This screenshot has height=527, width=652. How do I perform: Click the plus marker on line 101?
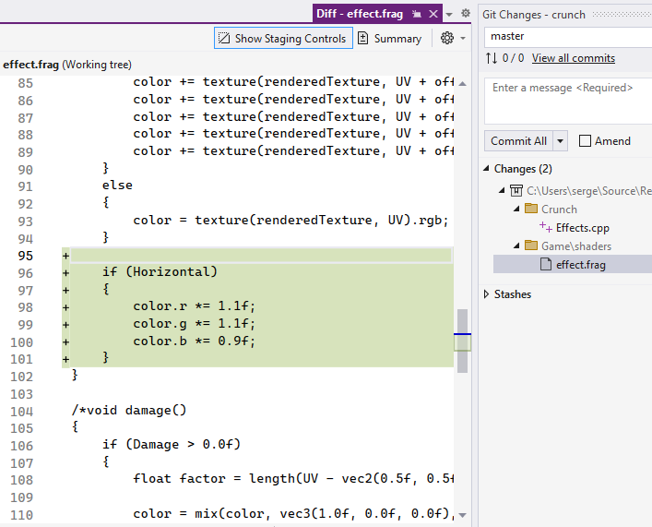[65, 359]
